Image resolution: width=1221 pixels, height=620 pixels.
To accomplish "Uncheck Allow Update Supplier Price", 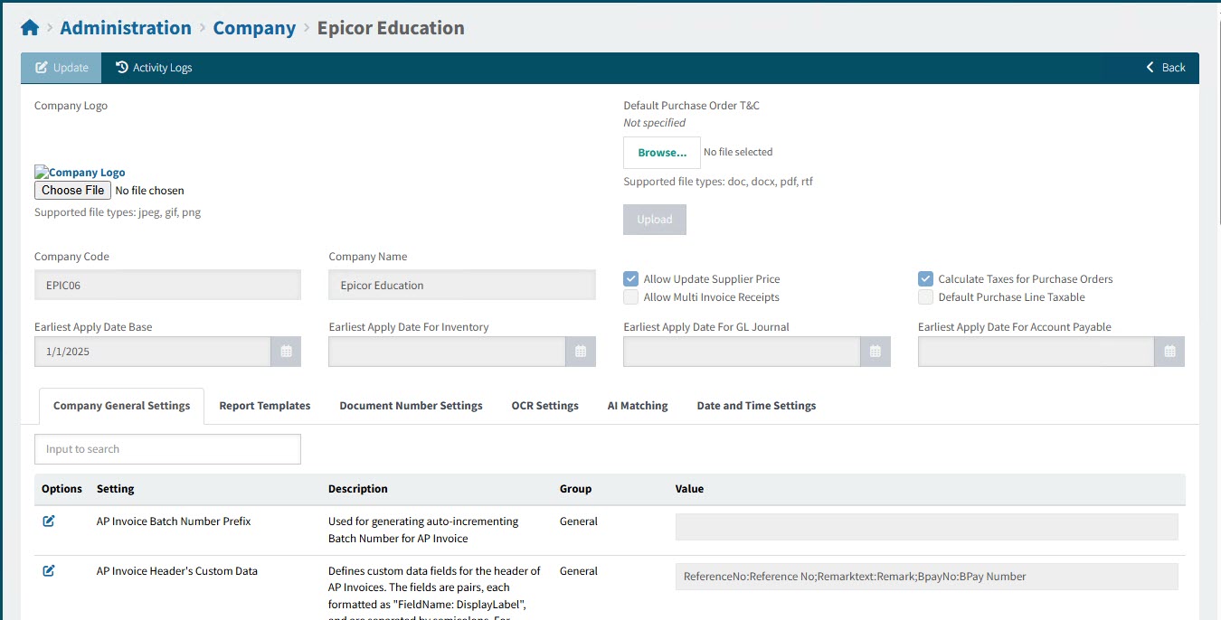I will click(x=631, y=279).
